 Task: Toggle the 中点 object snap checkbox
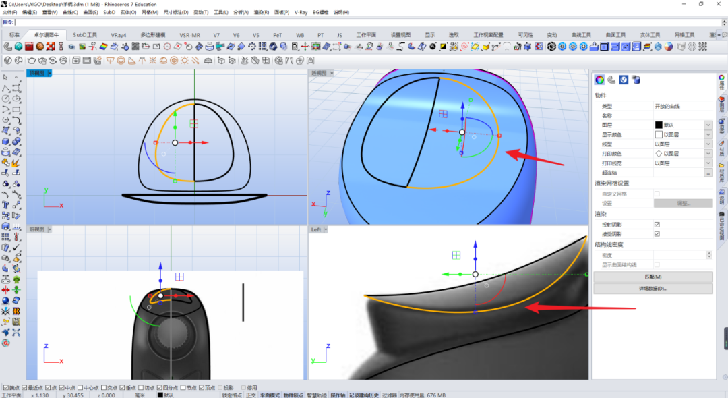(x=62, y=387)
